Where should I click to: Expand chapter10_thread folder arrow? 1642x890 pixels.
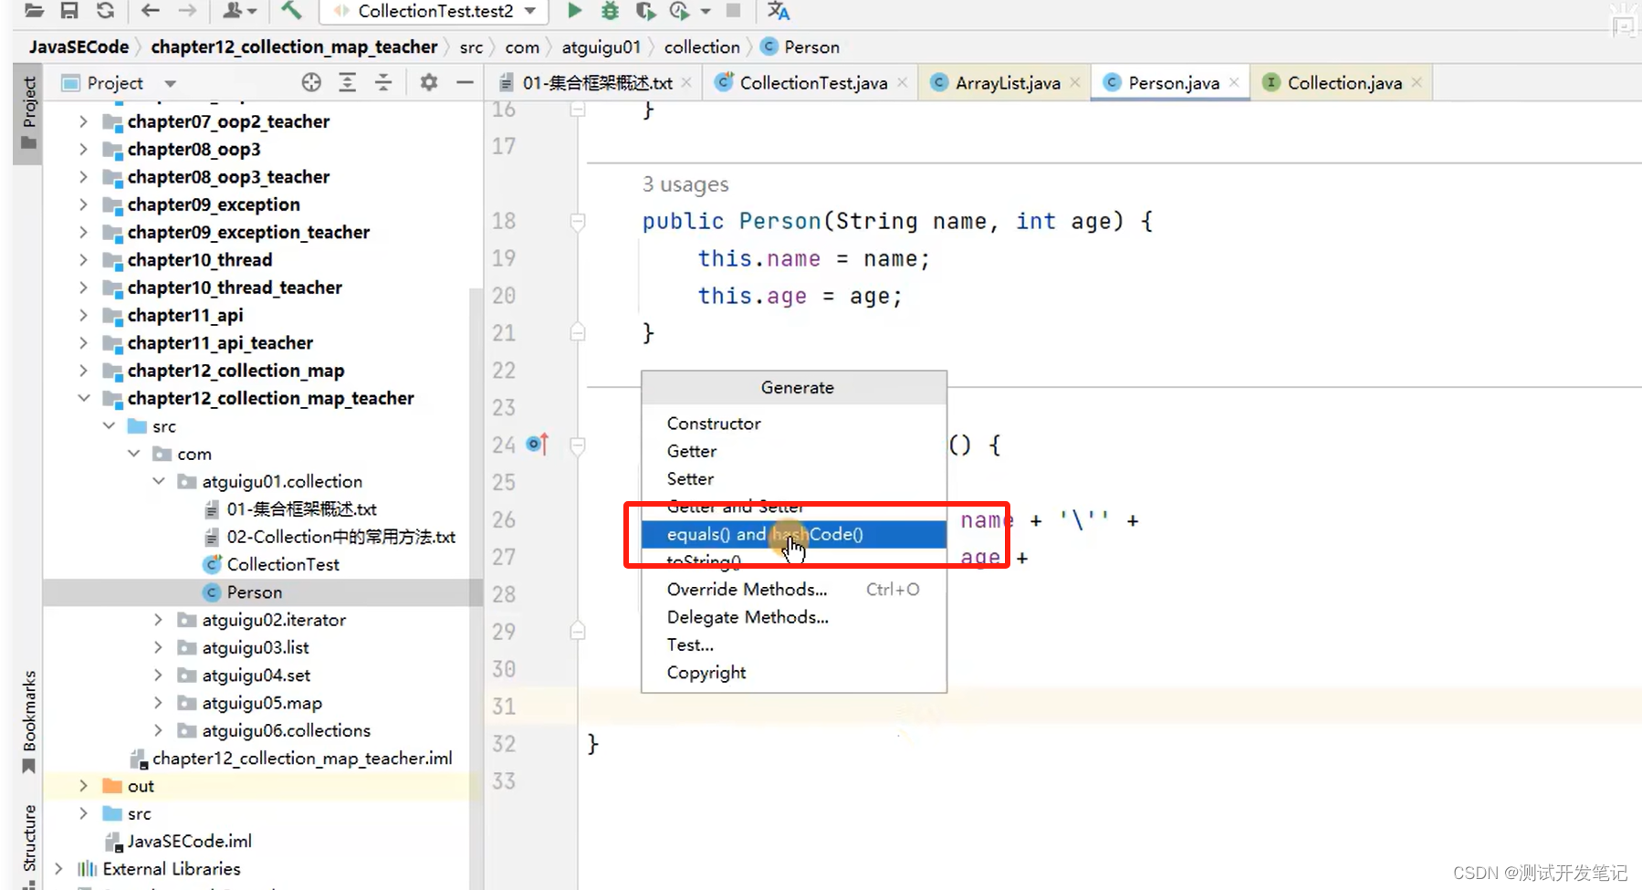(x=83, y=260)
